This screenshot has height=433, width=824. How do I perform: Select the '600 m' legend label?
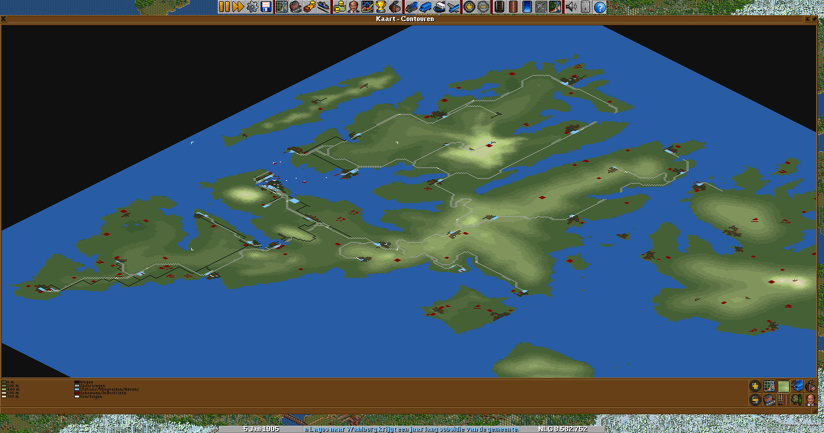[x=13, y=393]
